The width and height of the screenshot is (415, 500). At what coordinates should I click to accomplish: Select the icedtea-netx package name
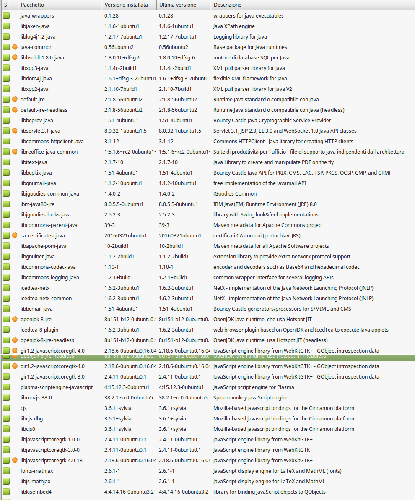(35, 288)
